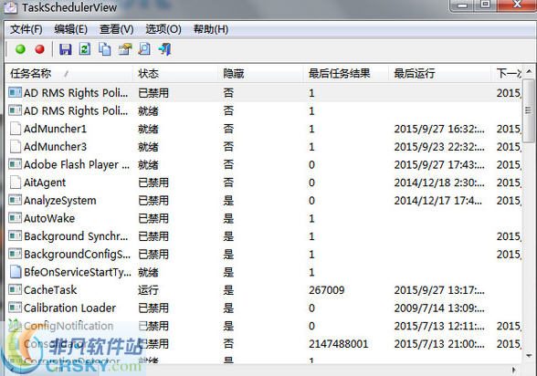Select the ConfigNotification task name
The height and width of the screenshot is (376, 537).
[x=68, y=326]
